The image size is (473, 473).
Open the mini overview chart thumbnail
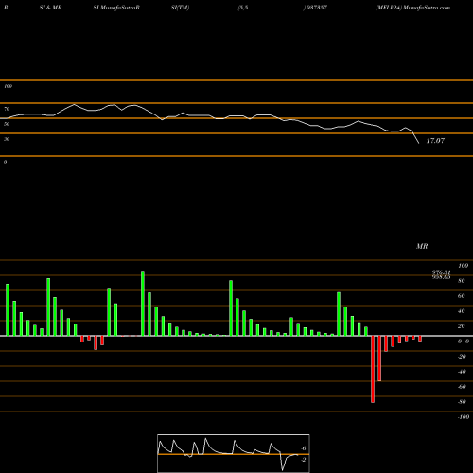click(234, 453)
